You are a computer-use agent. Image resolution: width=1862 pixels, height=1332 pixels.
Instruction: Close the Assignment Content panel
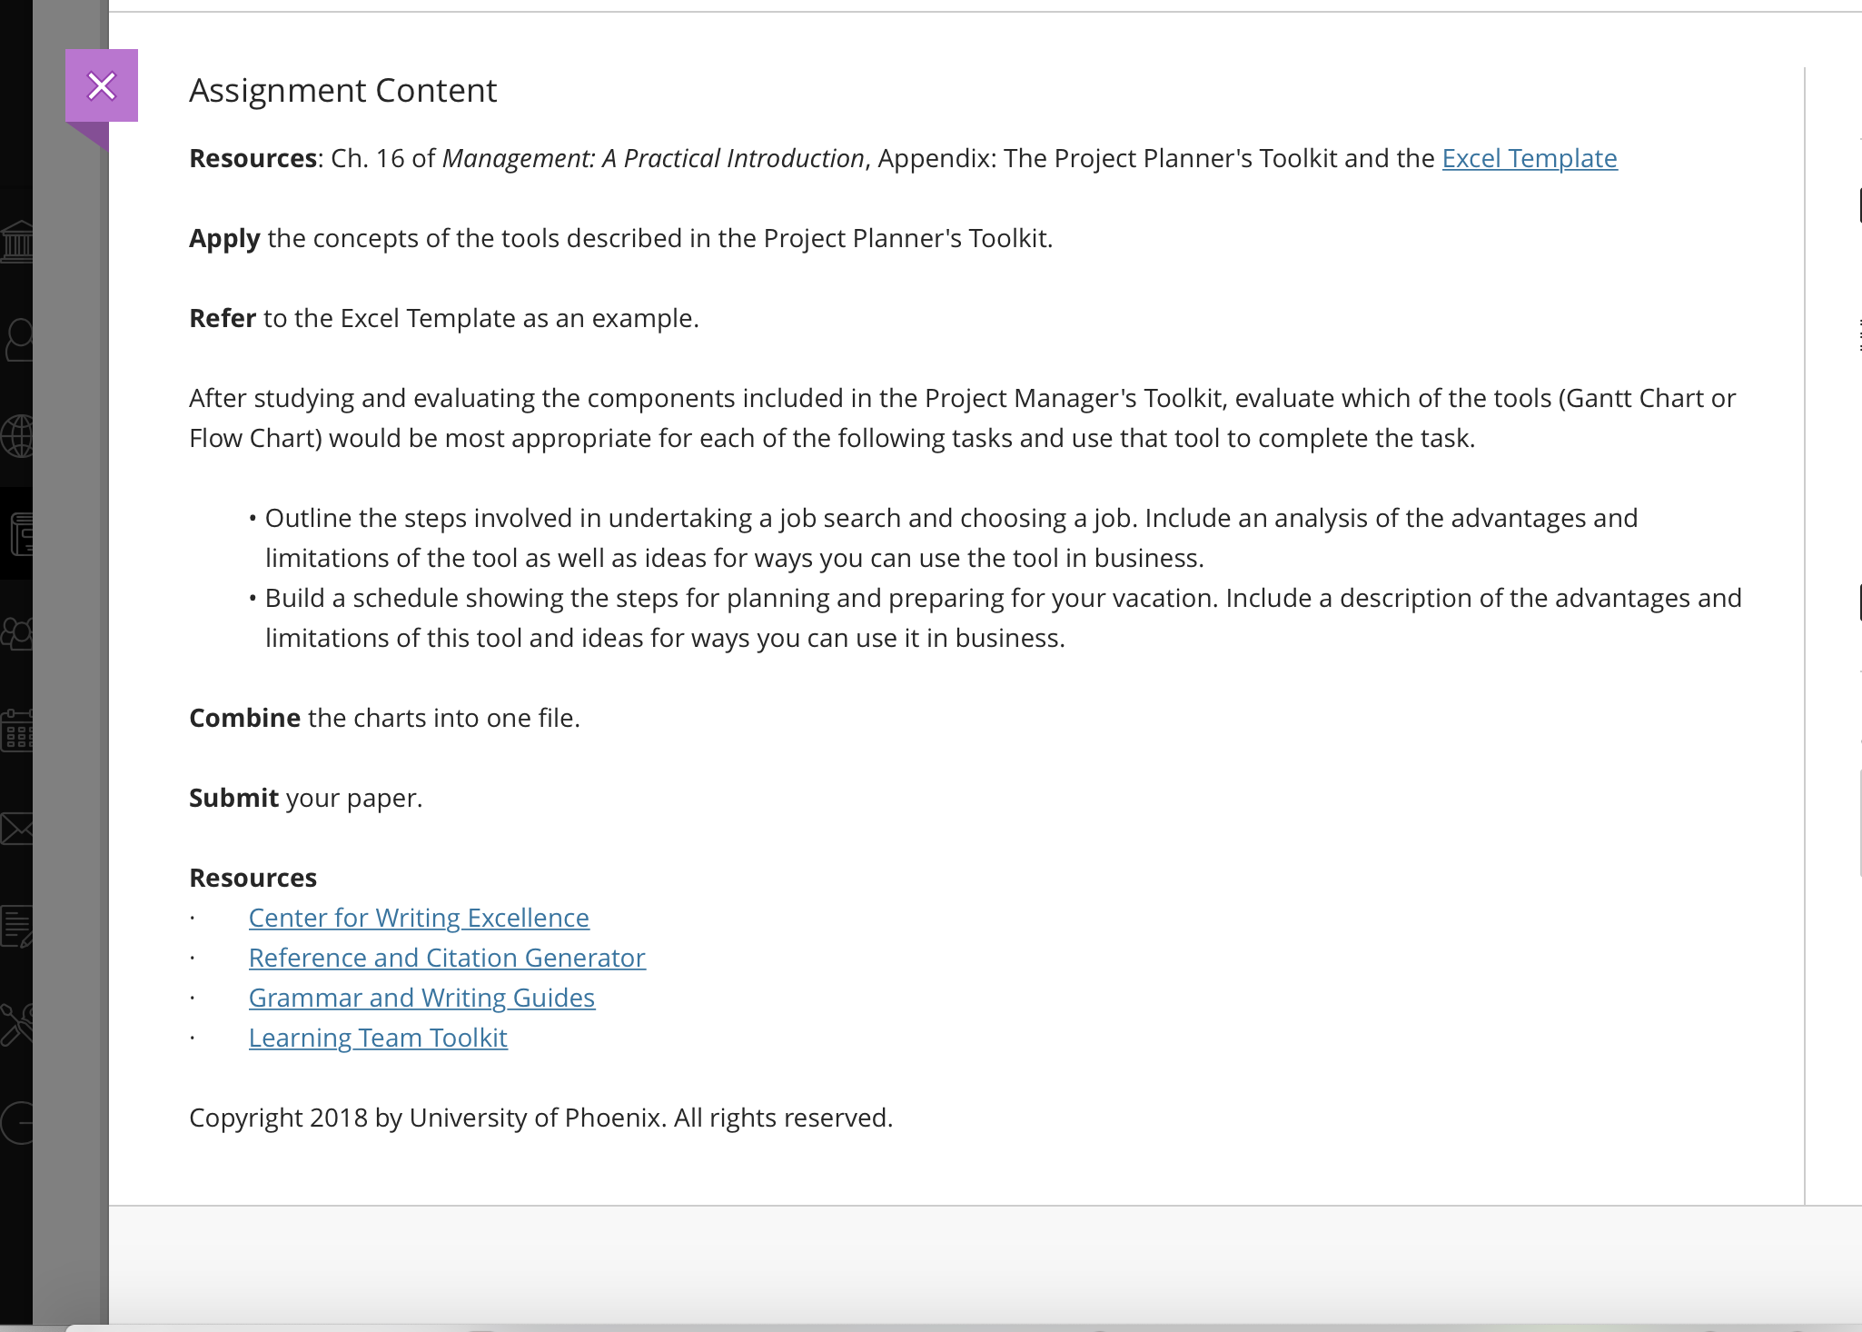(x=102, y=86)
